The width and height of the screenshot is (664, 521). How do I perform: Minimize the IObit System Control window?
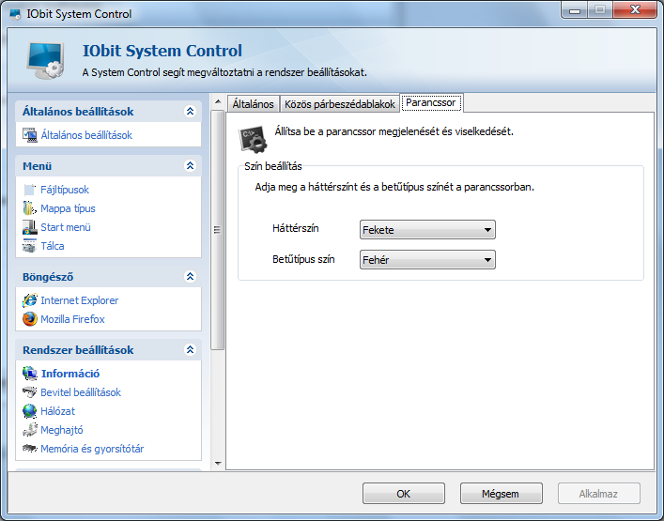tap(575, 10)
